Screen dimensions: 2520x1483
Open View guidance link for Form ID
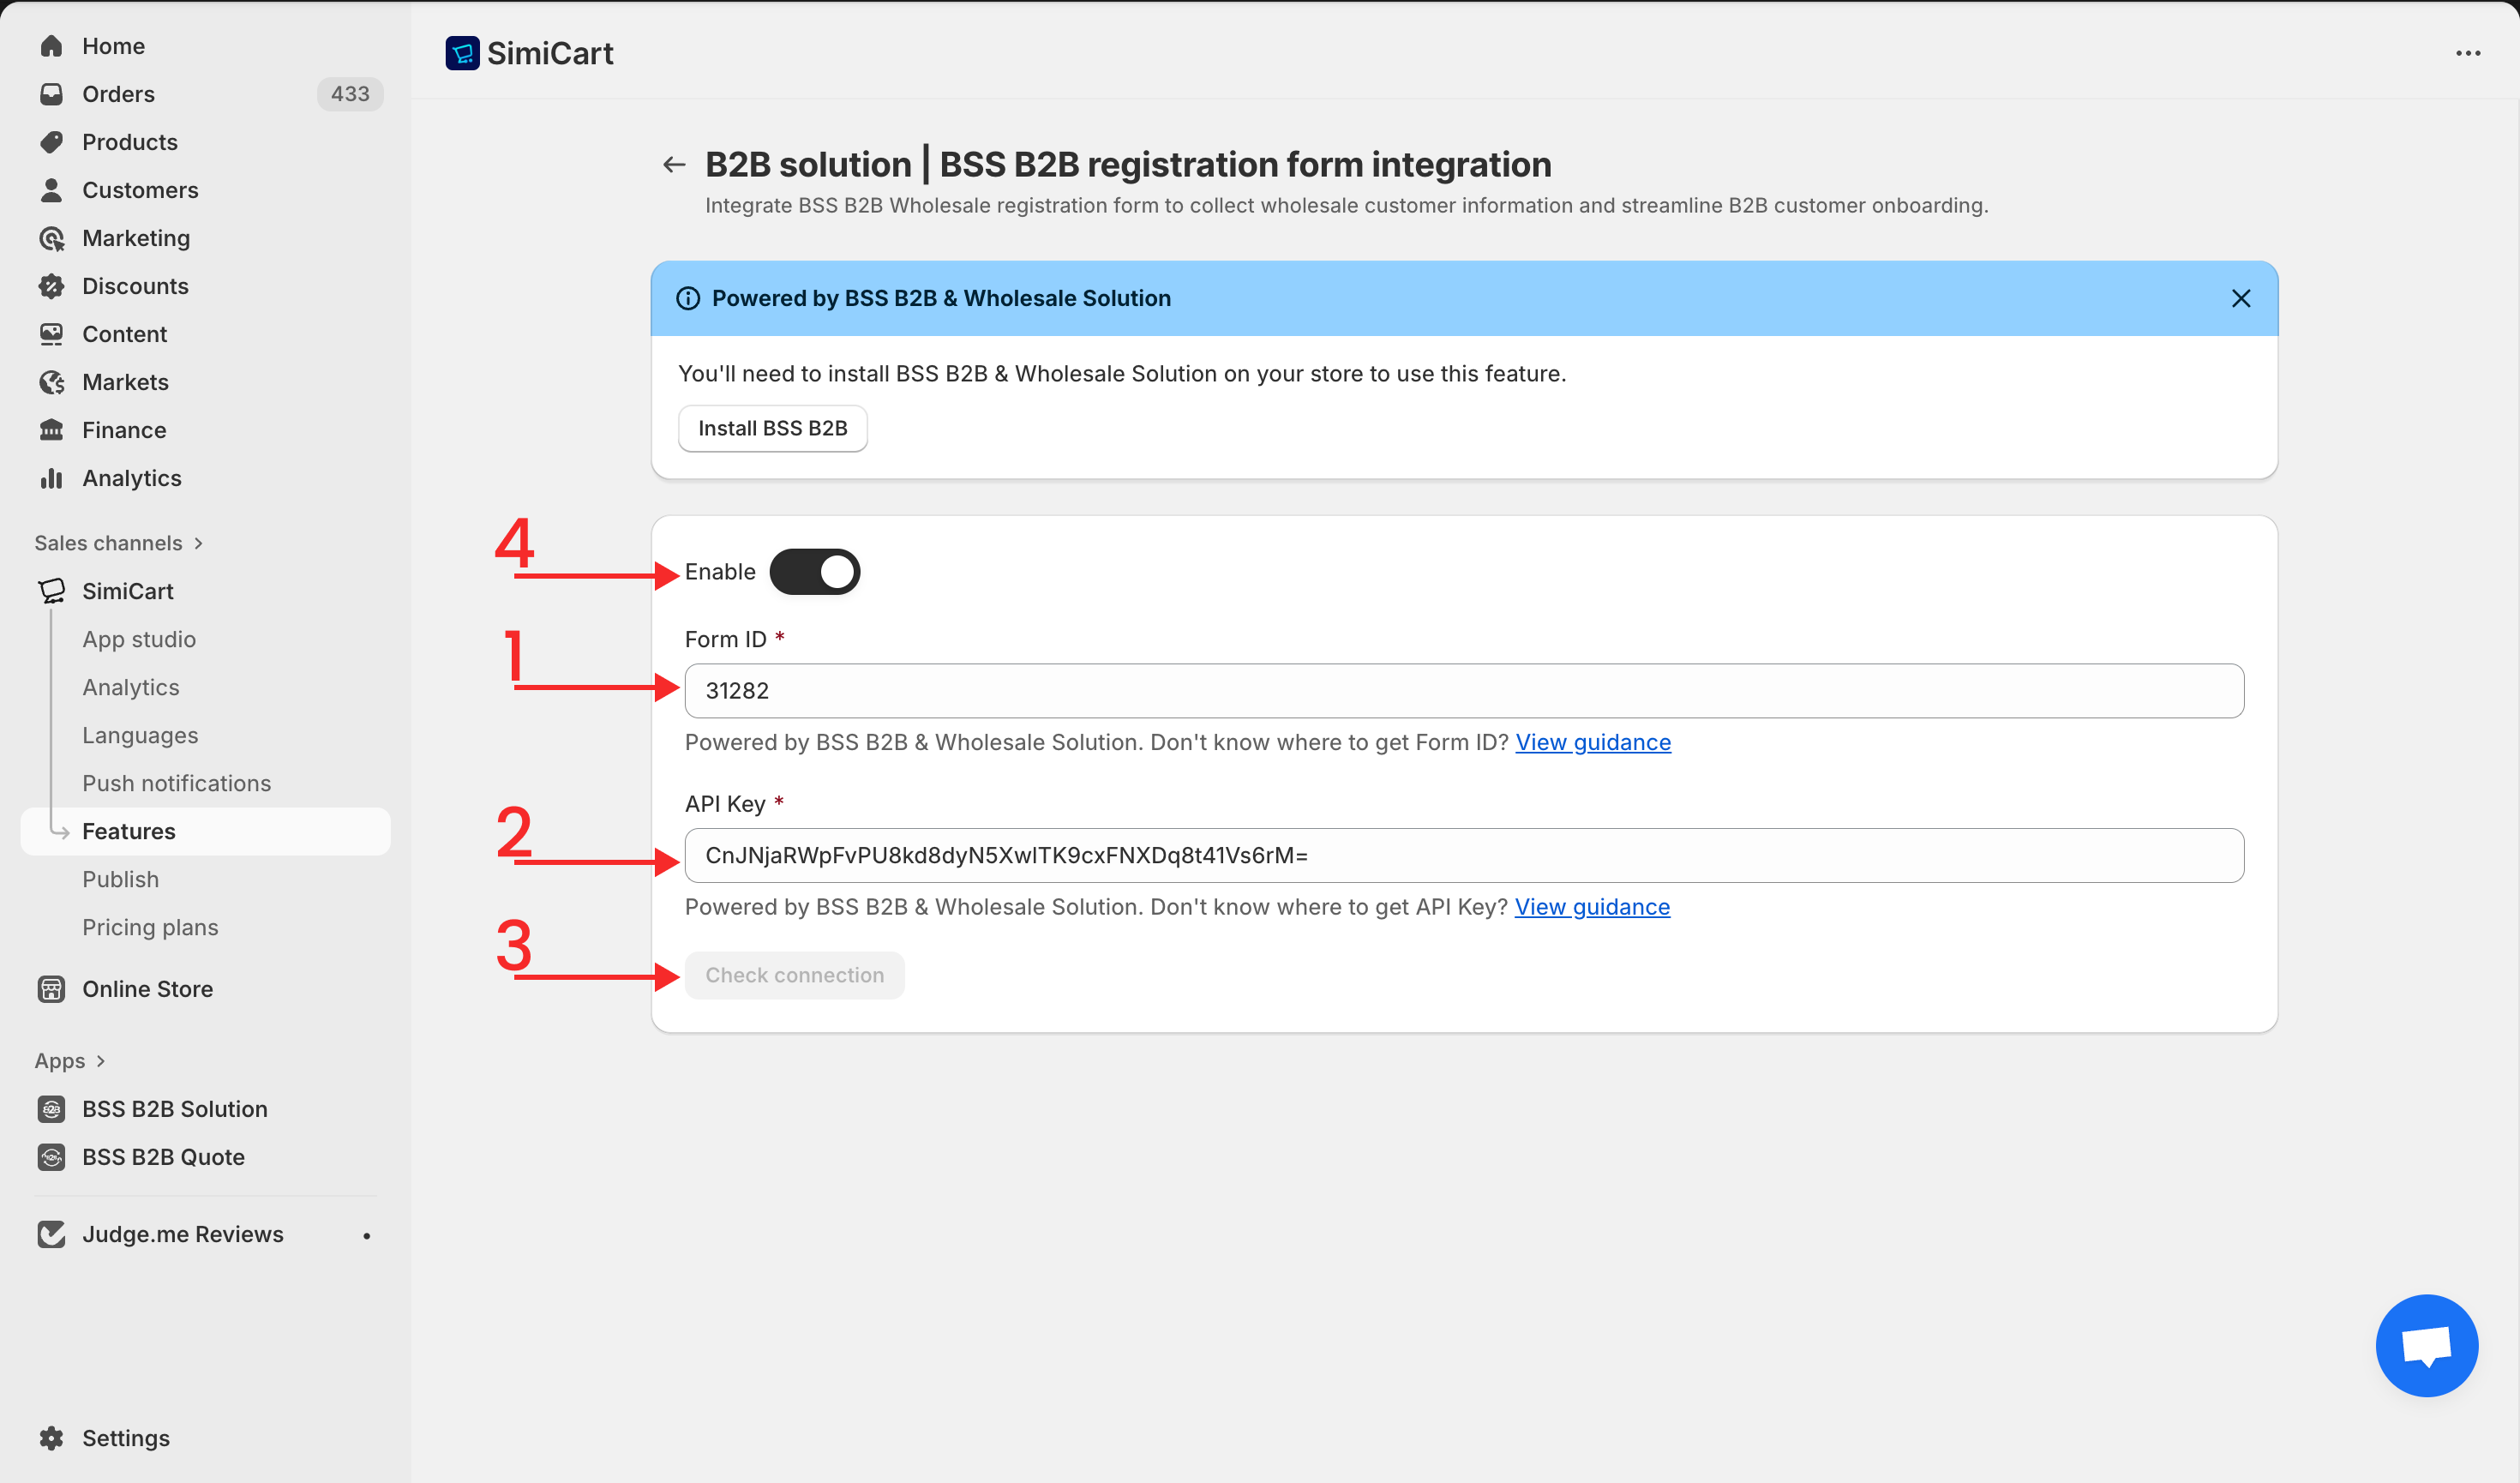1592,742
